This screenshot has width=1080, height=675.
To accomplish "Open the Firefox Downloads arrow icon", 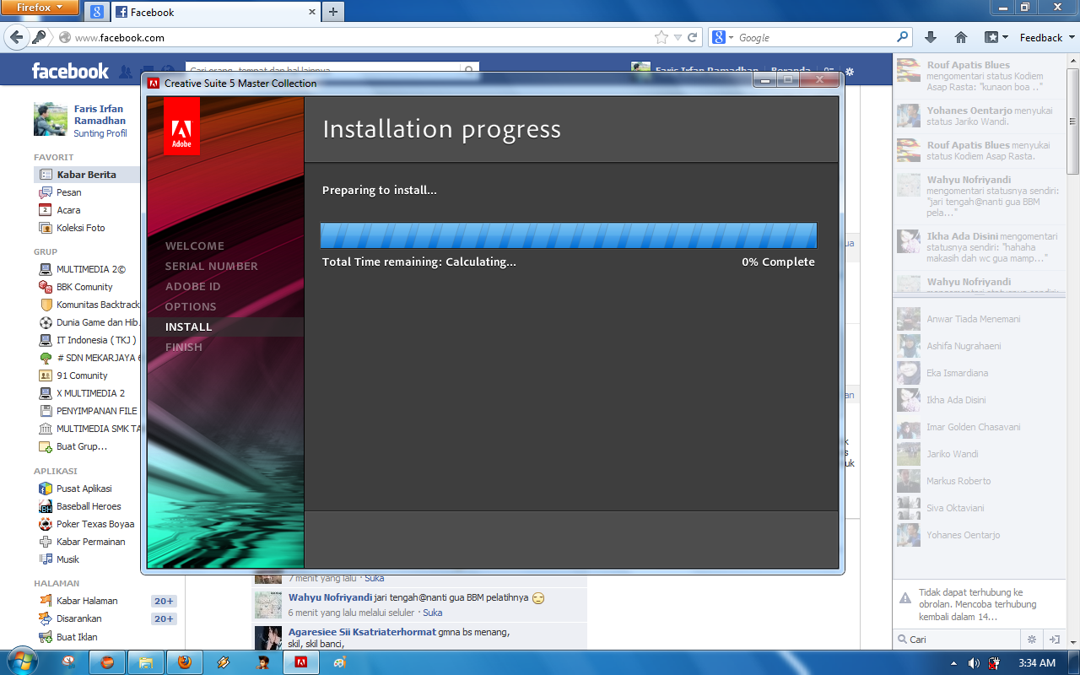I will 931,37.
